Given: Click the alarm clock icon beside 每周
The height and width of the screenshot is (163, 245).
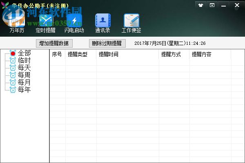Looking at the screenshot, I should coord(13,75).
